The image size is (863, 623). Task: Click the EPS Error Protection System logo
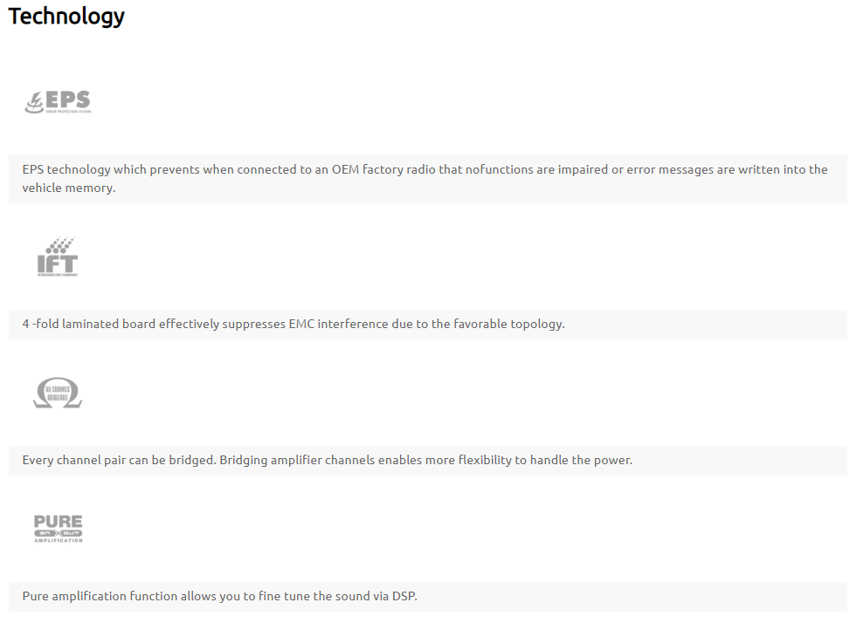tap(58, 102)
